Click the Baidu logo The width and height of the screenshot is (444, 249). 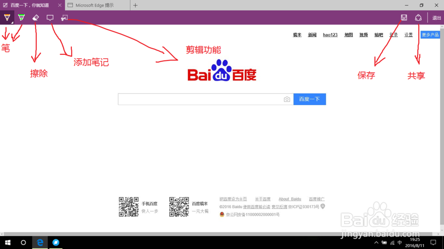(x=222, y=70)
